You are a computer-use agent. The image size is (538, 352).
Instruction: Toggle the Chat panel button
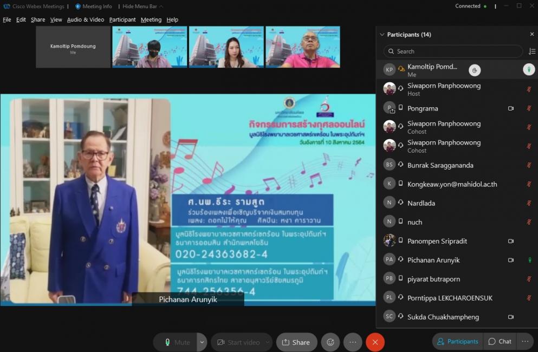pyautogui.click(x=500, y=341)
